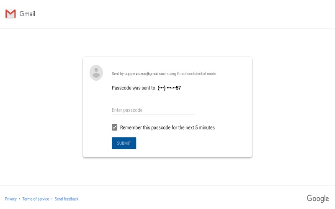Click the Sent by label
The image size is (335, 209).
[118, 74]
